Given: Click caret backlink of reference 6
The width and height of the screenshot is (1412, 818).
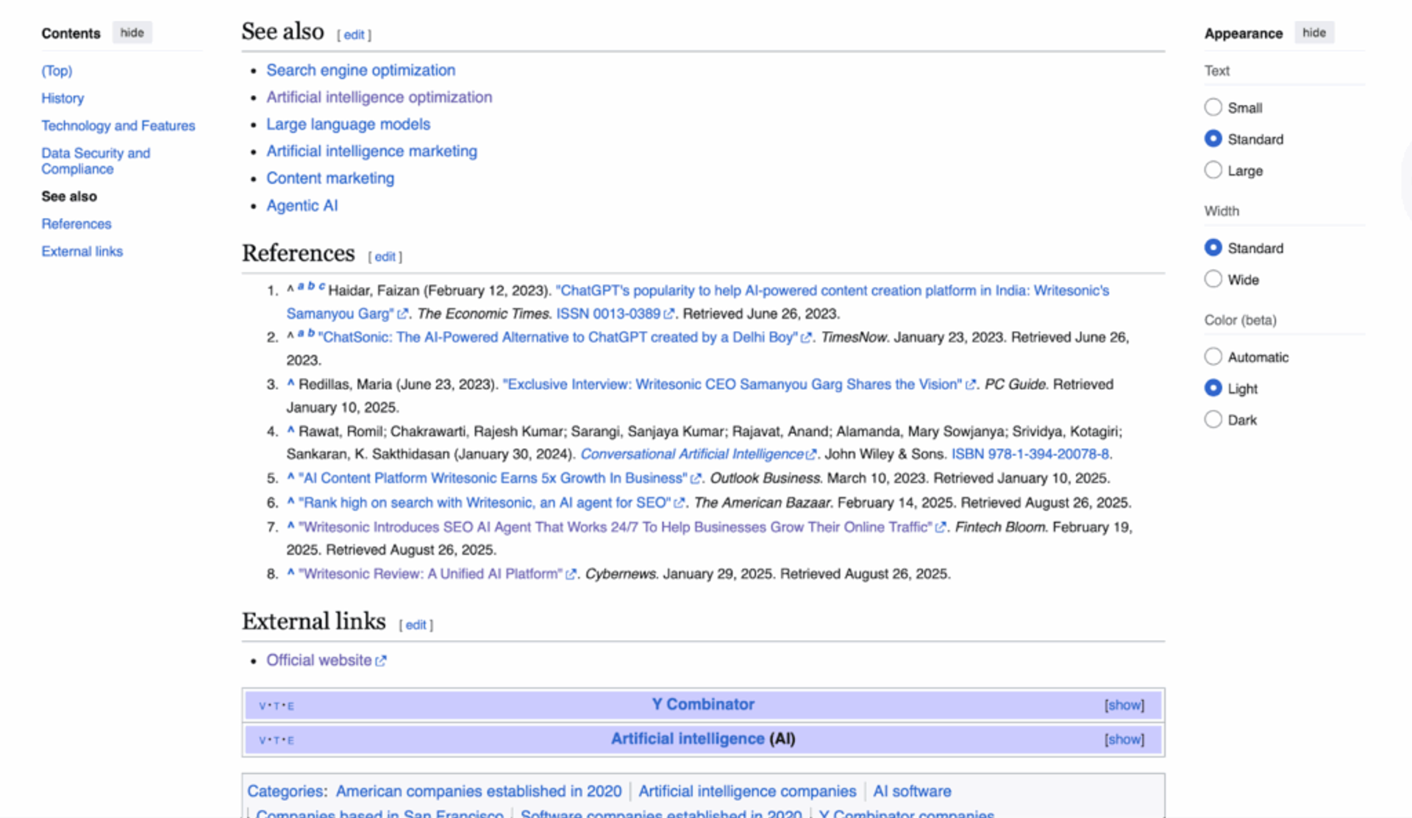Looking at the screenshot, I should click(290, 502).
